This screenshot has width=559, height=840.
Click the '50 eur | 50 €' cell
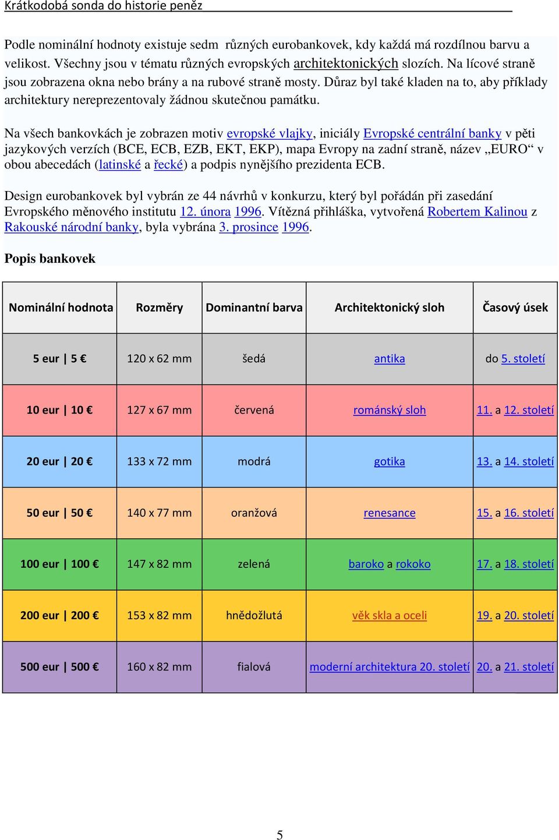60,513
